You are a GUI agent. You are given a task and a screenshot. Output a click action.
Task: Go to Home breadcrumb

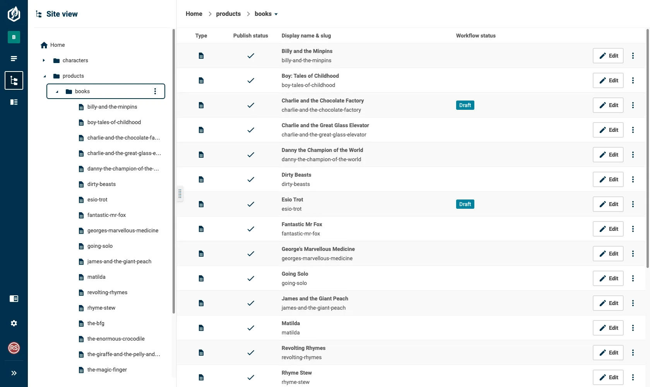point(194,14)
